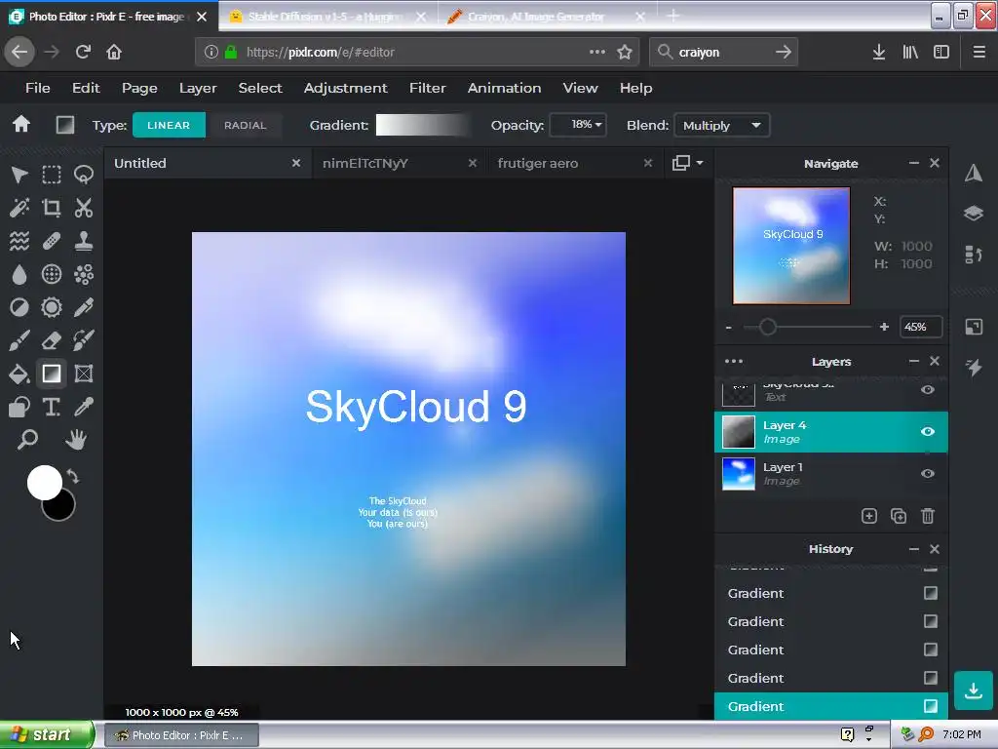Click Photo Editor Pixlr taskbar button

(181, 735)
